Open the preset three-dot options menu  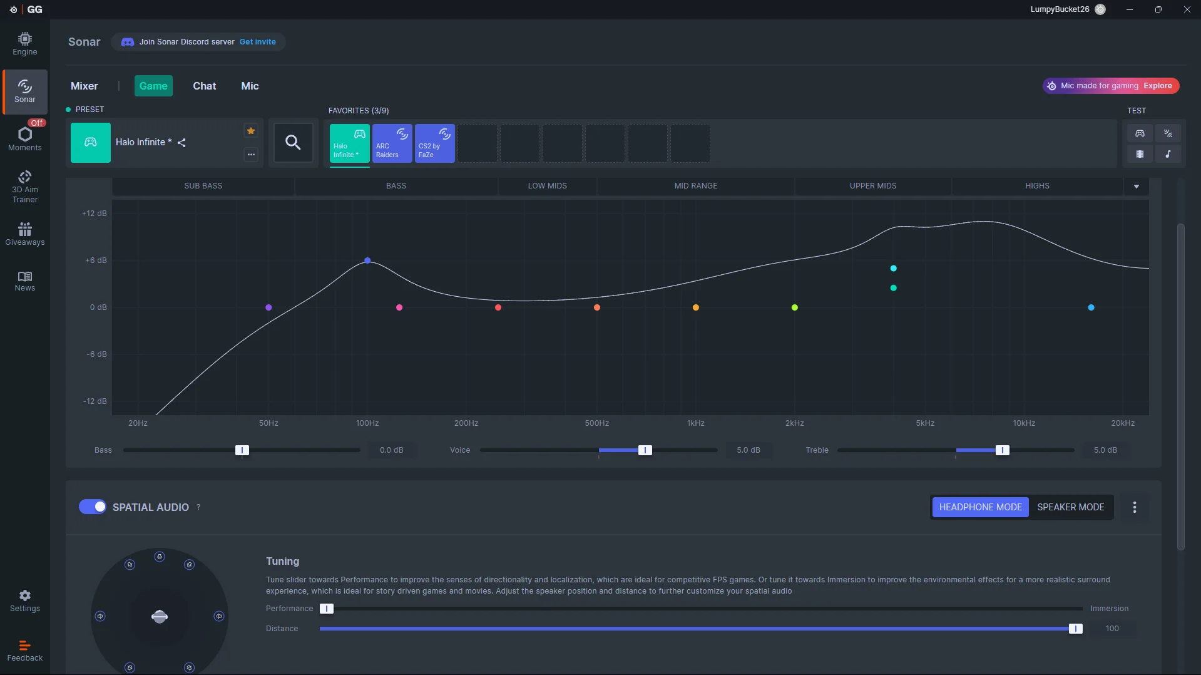coord(251,155)
